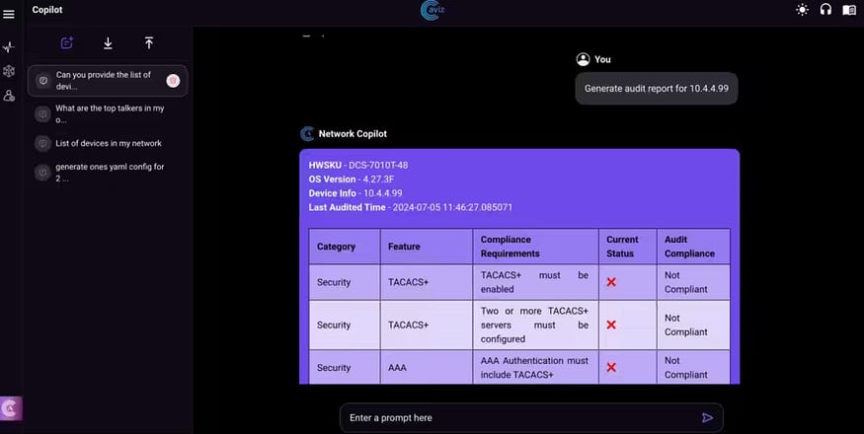Click the 'Network Copilot' label
The height and width of the screenshot is (434, 864).
pyautogui.click(x=353, y=134)
